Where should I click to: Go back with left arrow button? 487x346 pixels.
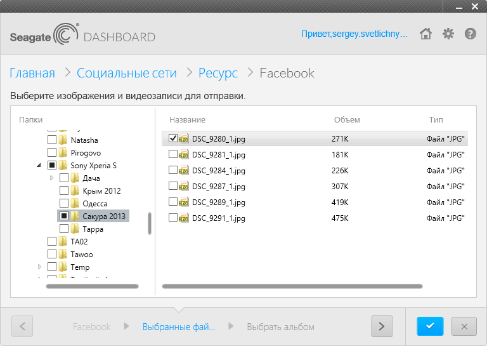pyautogui.click(x=22, y=326)
